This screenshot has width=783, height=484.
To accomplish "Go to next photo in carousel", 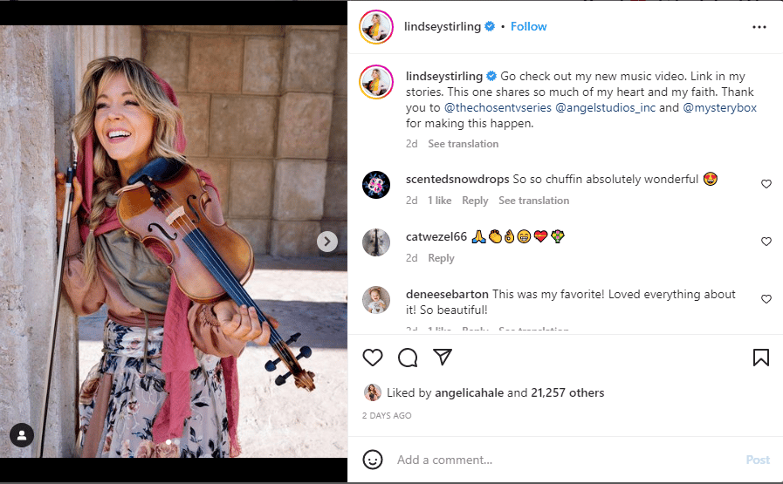I will pyautogui.click(x=327, y=242).
